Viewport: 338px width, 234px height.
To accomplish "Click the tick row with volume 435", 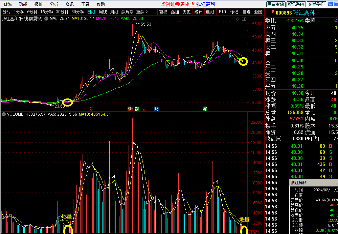I will [x=301, y=164].
